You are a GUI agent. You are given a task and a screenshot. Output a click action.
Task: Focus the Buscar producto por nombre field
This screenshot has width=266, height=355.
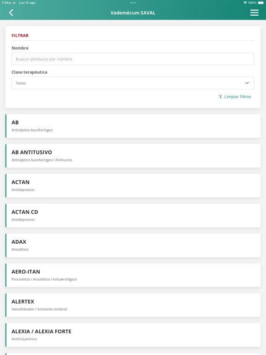point(133,59)
